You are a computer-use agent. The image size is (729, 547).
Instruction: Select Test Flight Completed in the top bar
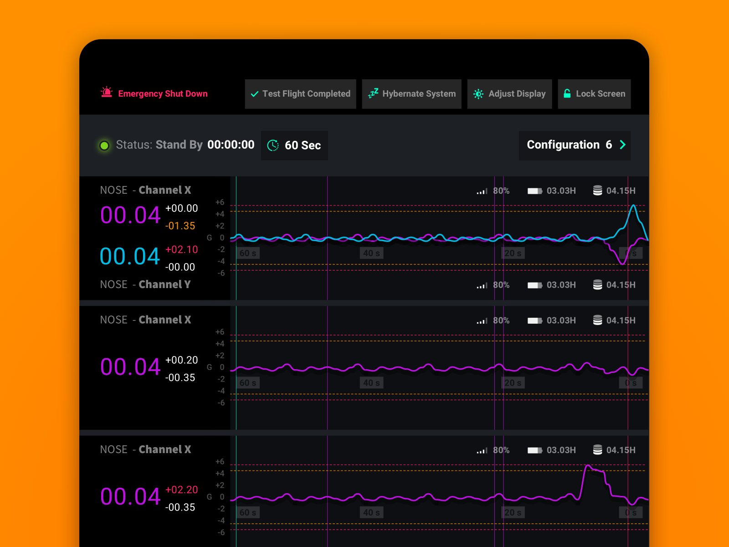[x=300, y=93]
